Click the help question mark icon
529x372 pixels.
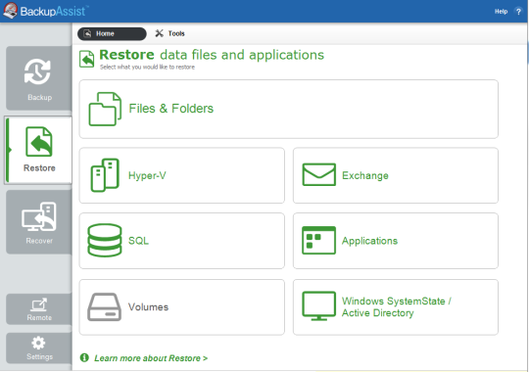pos(518,12)
